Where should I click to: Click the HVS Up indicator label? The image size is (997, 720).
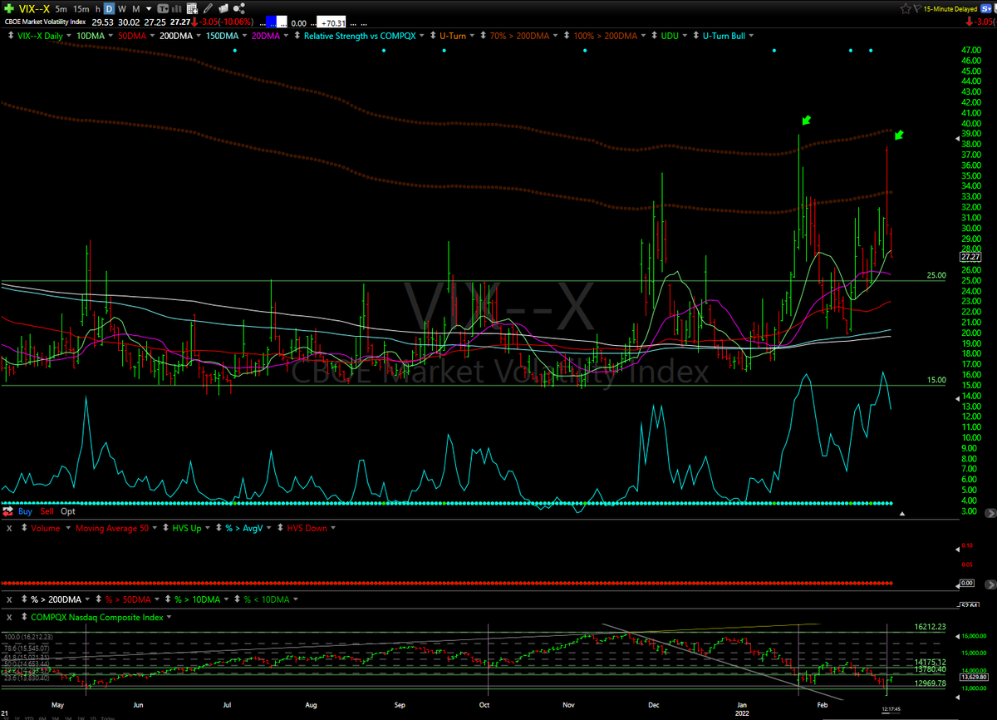click(x=187, y=528)
